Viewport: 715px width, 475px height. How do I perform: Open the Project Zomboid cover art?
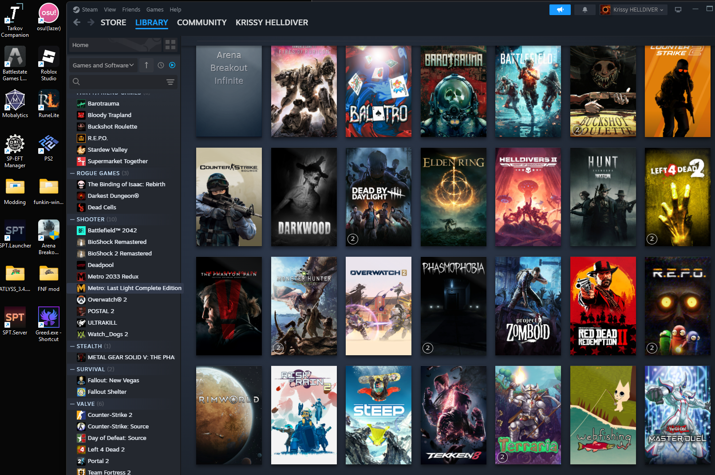point(528,306)
